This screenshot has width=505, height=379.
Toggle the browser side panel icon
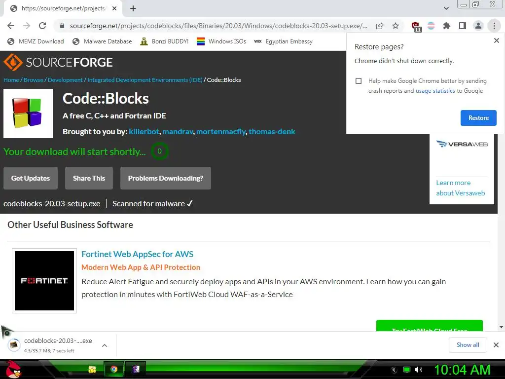point(463,26)
